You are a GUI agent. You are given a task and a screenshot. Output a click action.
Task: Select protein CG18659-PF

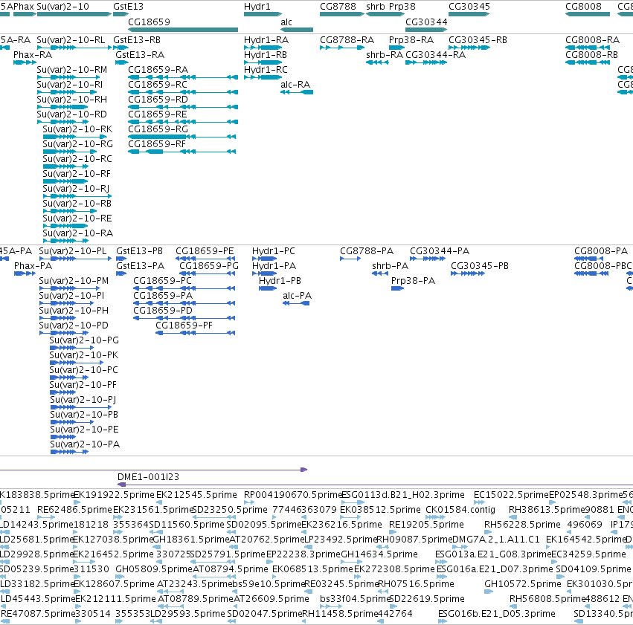pyautogui.click(x=196, y=333)
